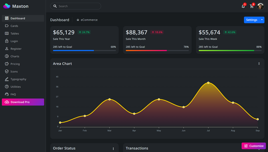Click the FAQ headset icon

point(7,94)
